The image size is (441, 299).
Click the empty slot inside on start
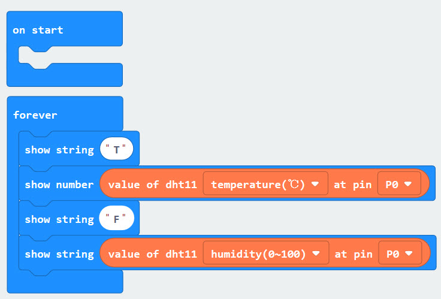point(70,55)
